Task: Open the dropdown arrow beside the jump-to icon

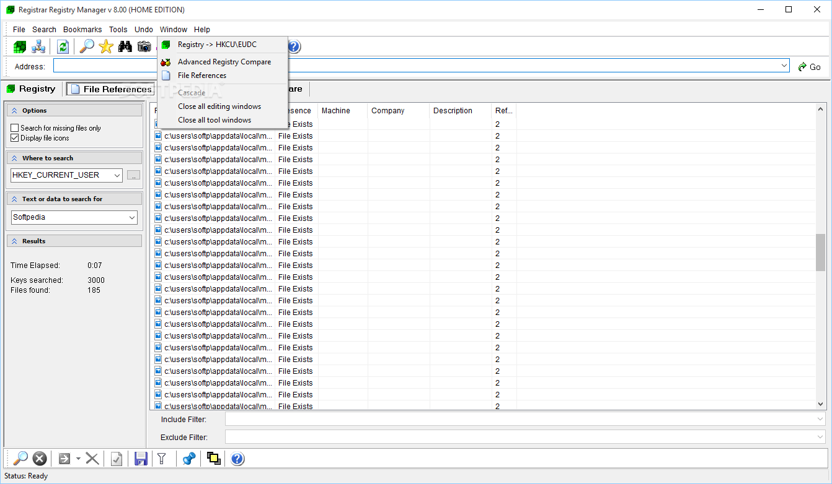Action: coord(78,459)
